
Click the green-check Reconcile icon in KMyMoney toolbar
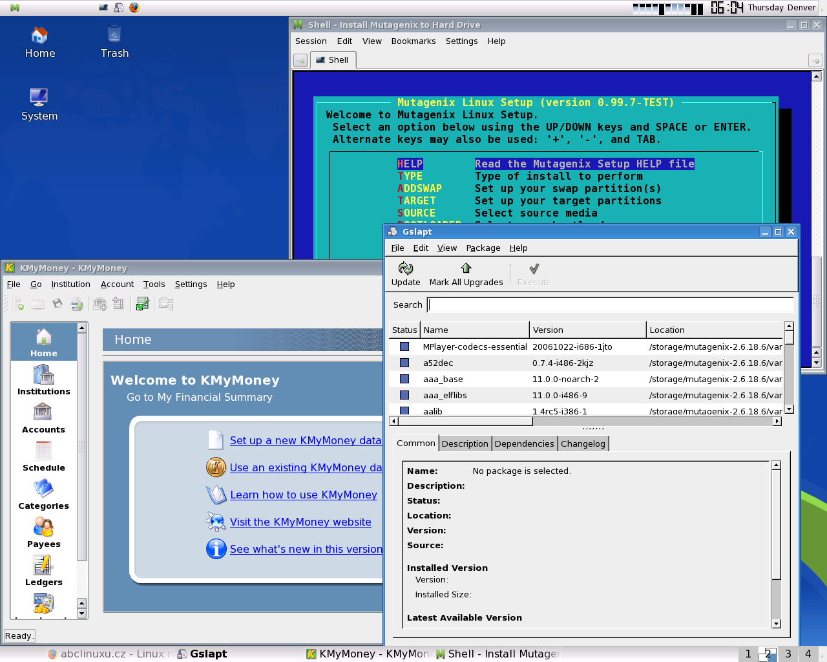(x=143, y=304)
